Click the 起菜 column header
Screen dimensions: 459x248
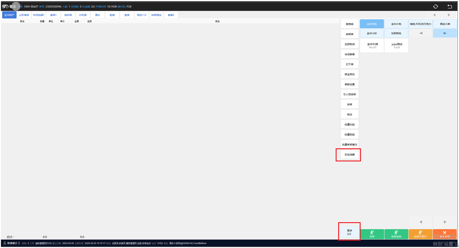[90, 21]
